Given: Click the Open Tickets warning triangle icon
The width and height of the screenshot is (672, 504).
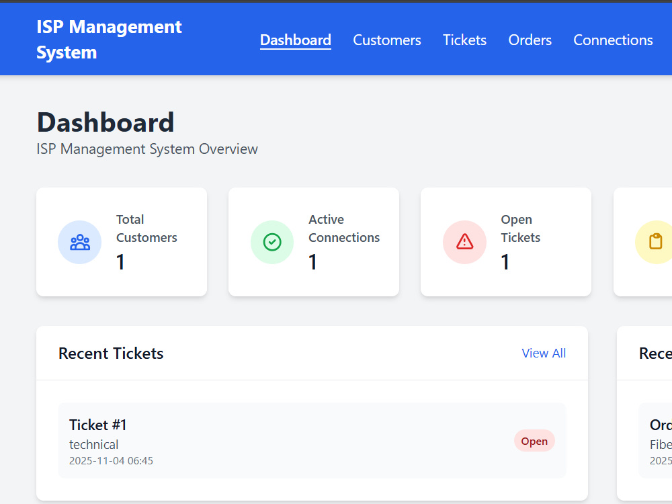Looking at the screenshot, I should point(464,242).
